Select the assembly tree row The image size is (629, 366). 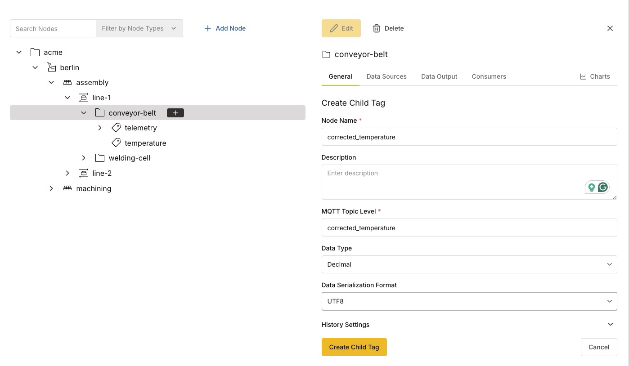click(157, 82)
